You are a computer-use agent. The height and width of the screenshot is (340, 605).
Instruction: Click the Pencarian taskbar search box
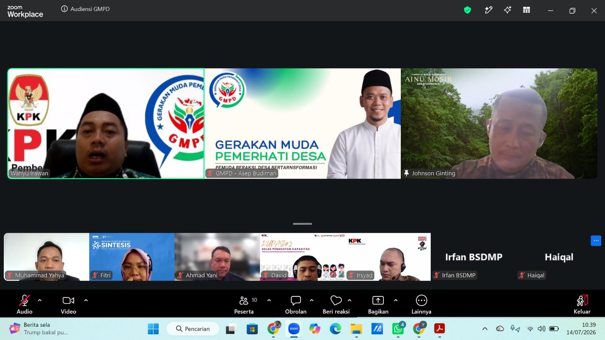pyautogui.click(x=193, y=329)
